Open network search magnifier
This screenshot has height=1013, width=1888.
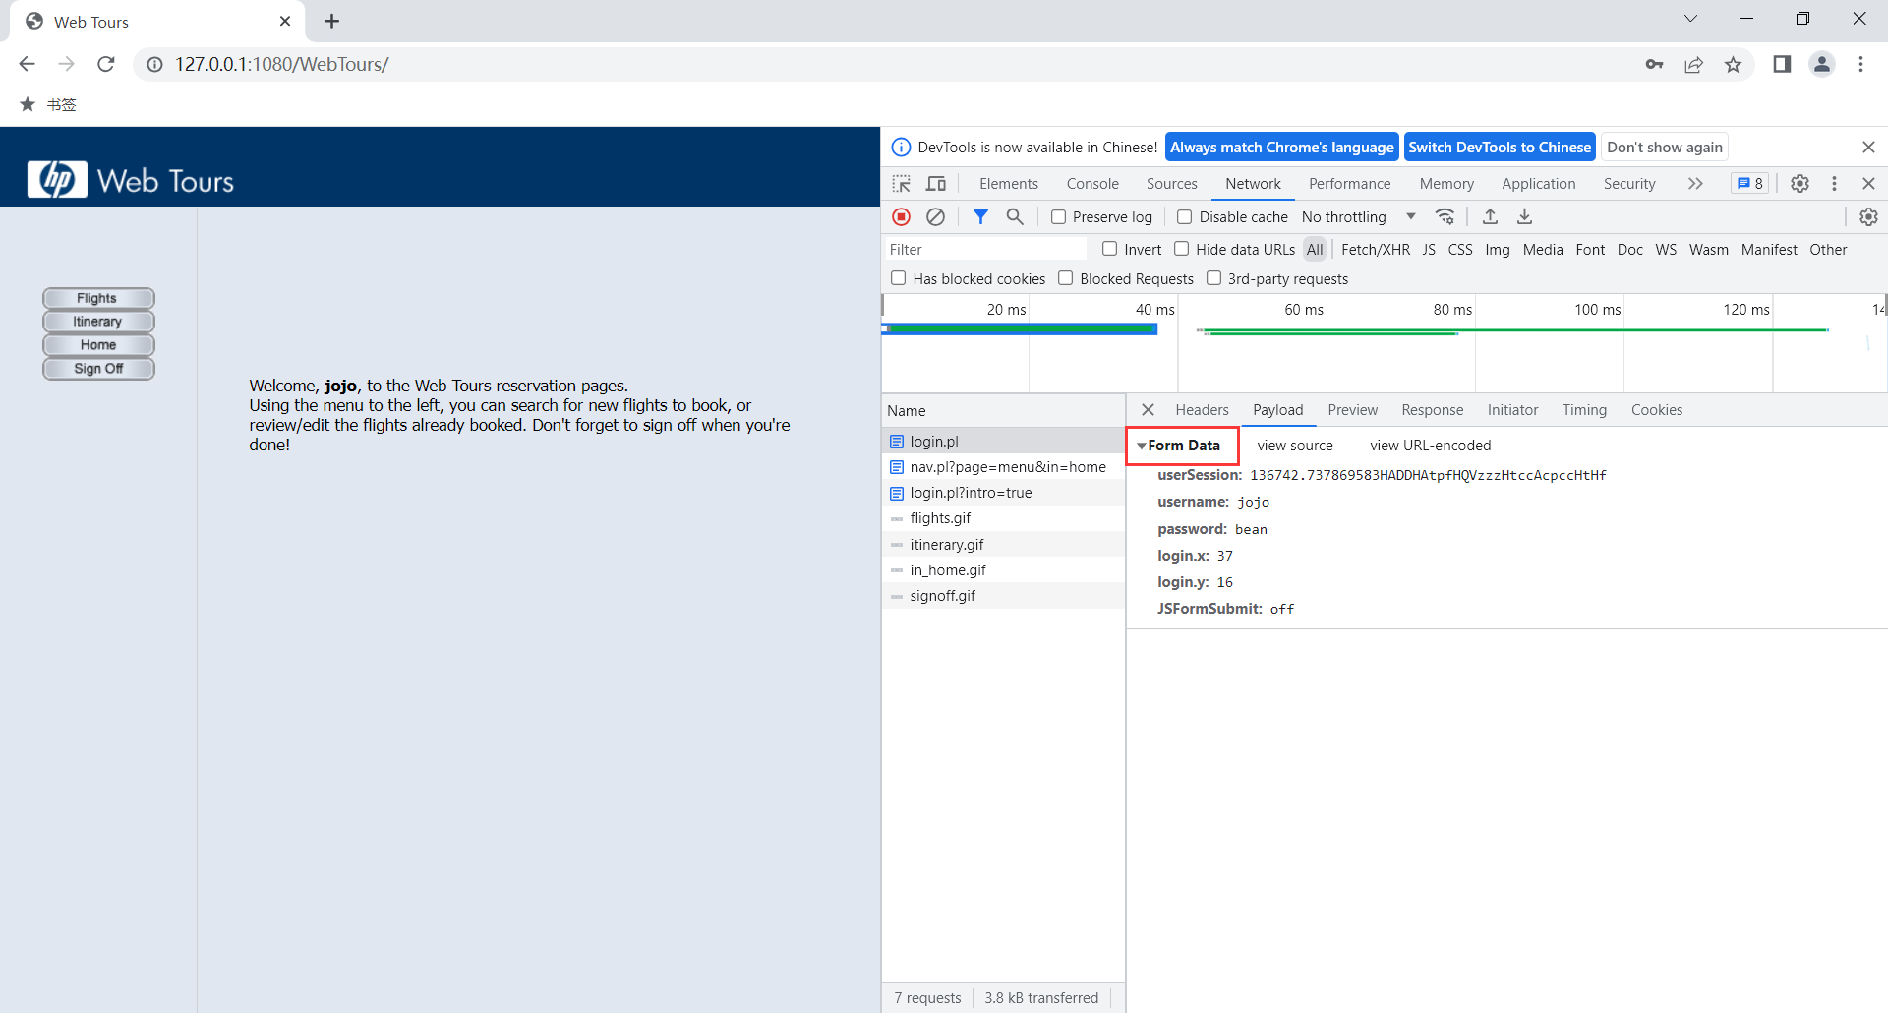click(1015, 216)
